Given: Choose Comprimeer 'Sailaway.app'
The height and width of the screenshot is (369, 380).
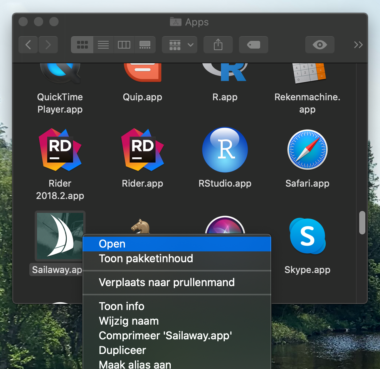Looking at the screenshot, I should (177, 335).
